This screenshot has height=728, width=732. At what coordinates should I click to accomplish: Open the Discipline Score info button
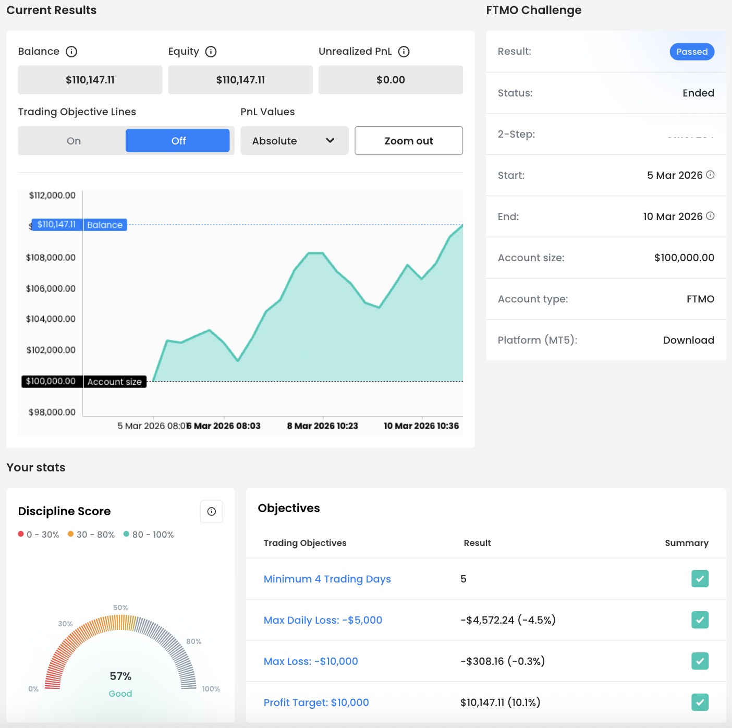coord(212,512)
